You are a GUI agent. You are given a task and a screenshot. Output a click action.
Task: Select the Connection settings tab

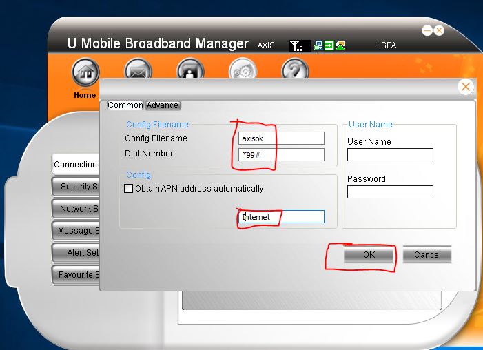click(76, 165)
